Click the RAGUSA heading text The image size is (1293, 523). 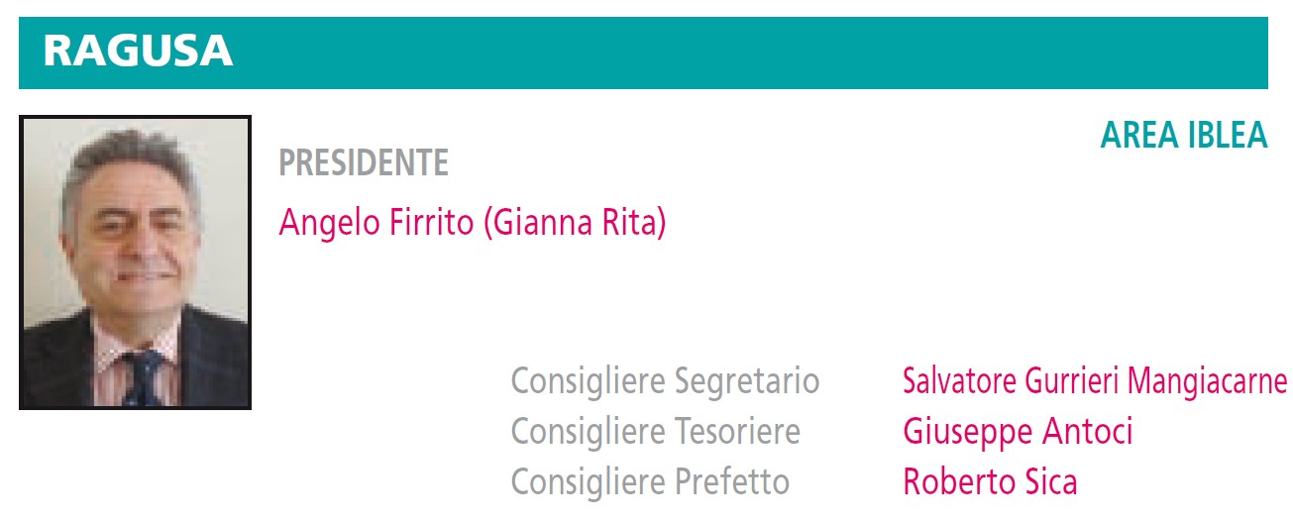(138, 52)
